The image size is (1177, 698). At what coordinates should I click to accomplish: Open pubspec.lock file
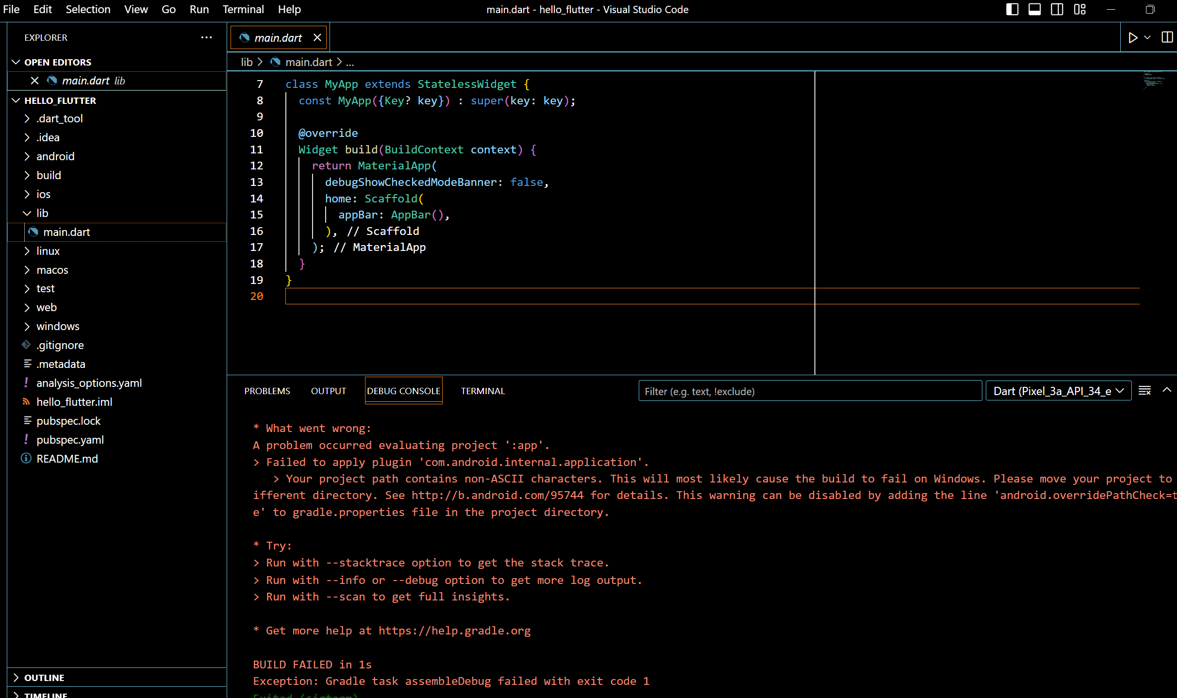(x=117, y=421)
